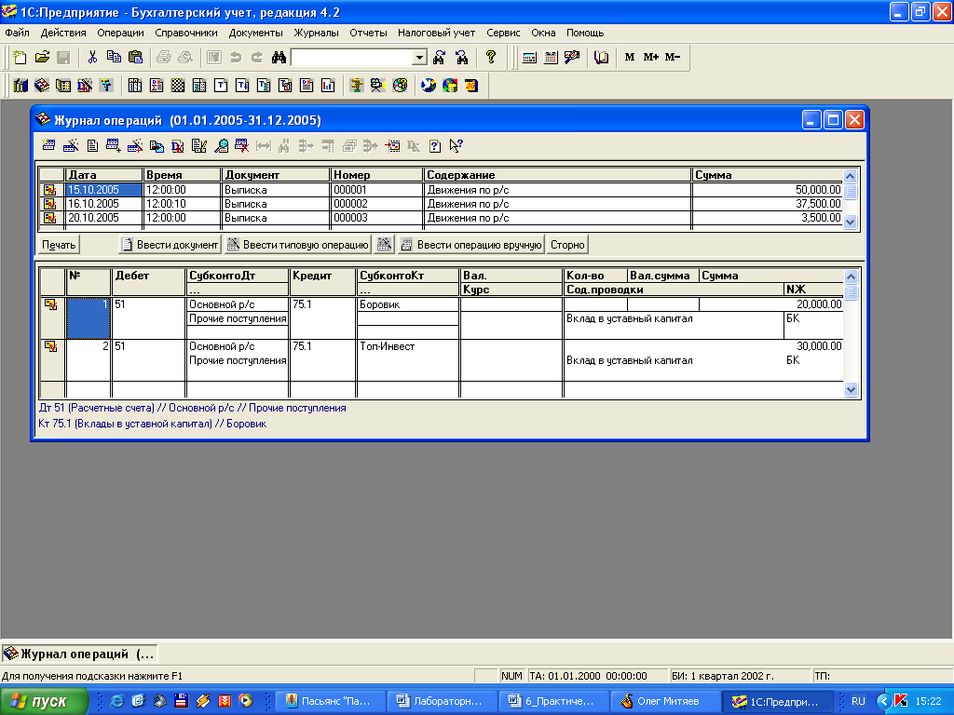The width and height of the screenshot is (954, 715).
Task: Click the New document icon in main toolbar
Action: tap(20, 57)
